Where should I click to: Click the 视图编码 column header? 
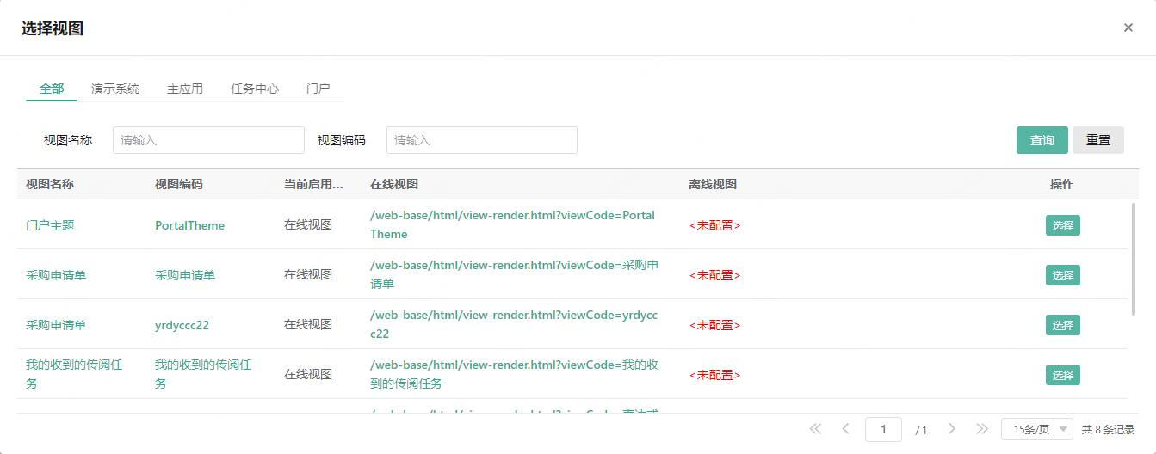(179, 184)
